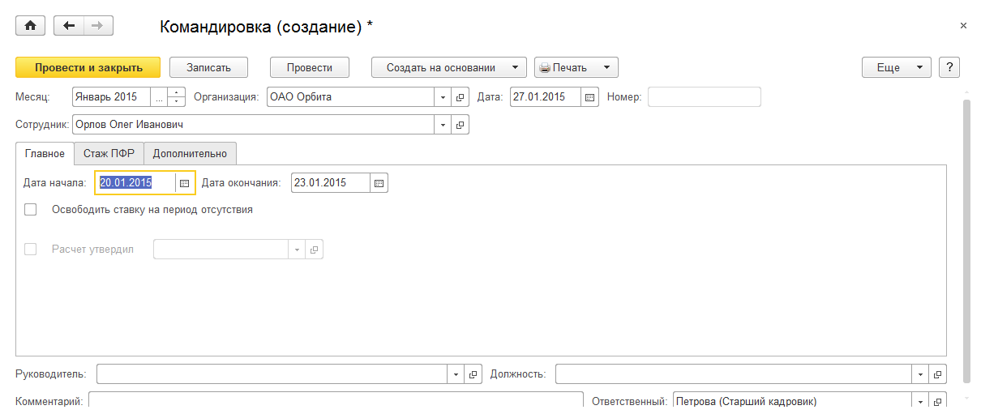Click the Номер input field
This screenshot has width=981, height=414.
pyautogui.click(x=704, y=97)
